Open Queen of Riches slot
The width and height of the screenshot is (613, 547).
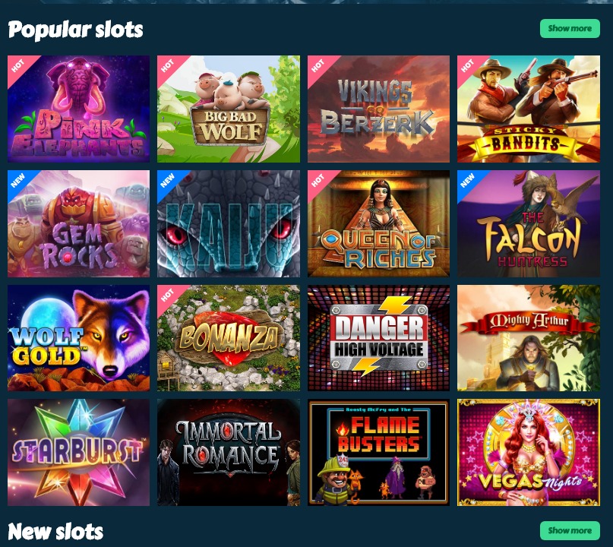pyautogui.click(x=378, y=223)
